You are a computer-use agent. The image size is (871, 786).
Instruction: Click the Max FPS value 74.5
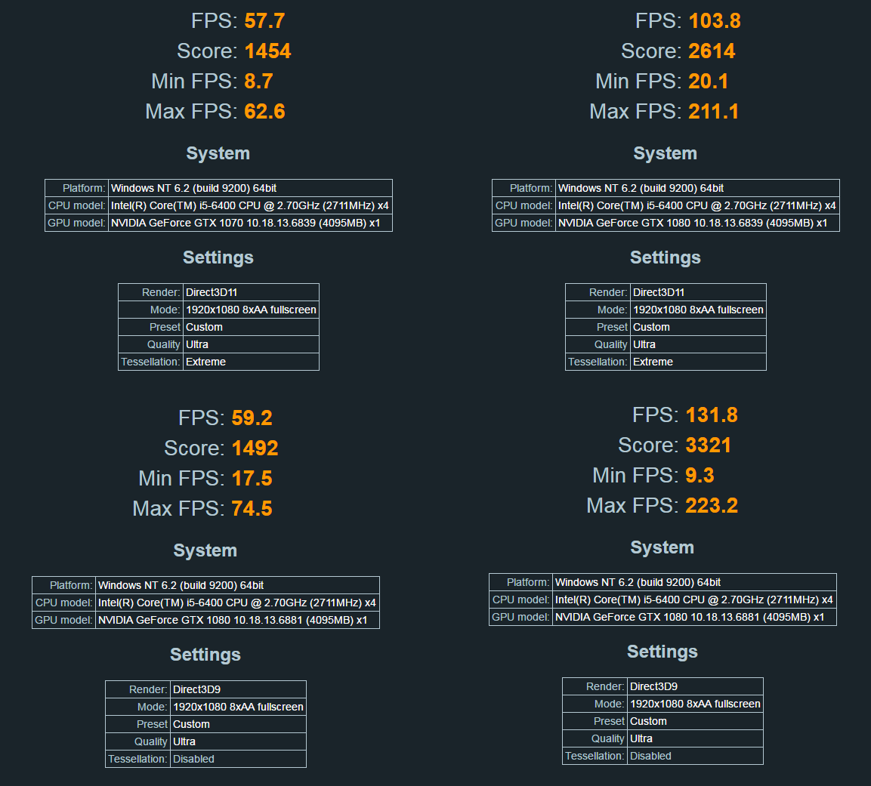[x=252, y=509]
